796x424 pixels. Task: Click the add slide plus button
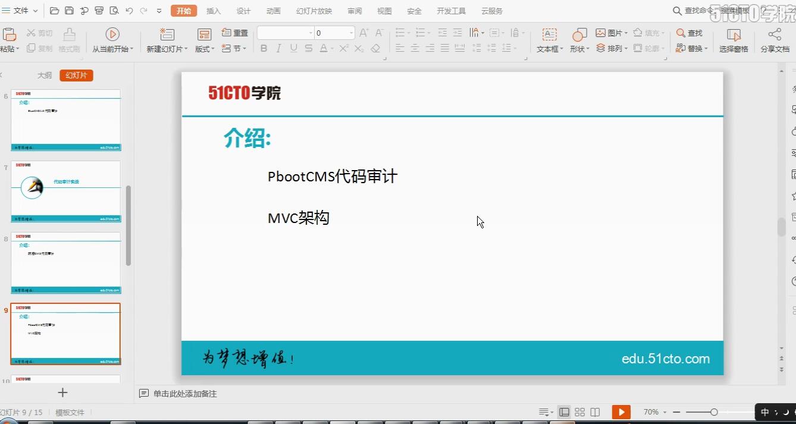[62, 392]
